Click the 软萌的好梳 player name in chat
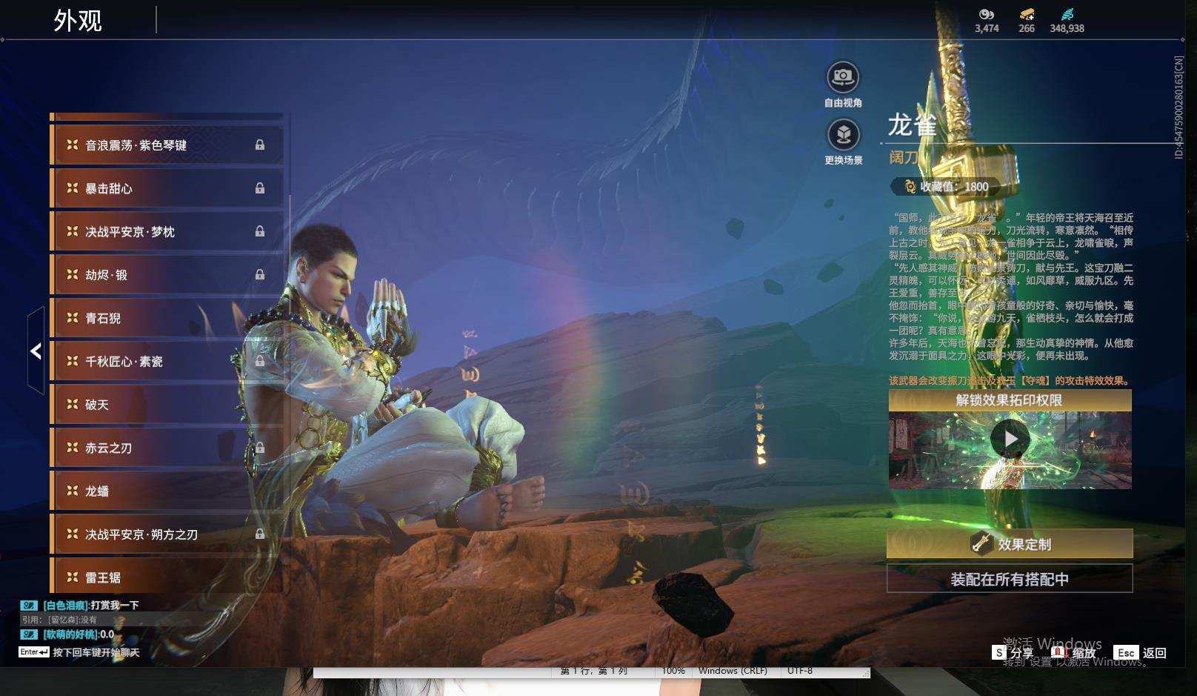Screen dimensions: 1197x696 coord(70,634)
